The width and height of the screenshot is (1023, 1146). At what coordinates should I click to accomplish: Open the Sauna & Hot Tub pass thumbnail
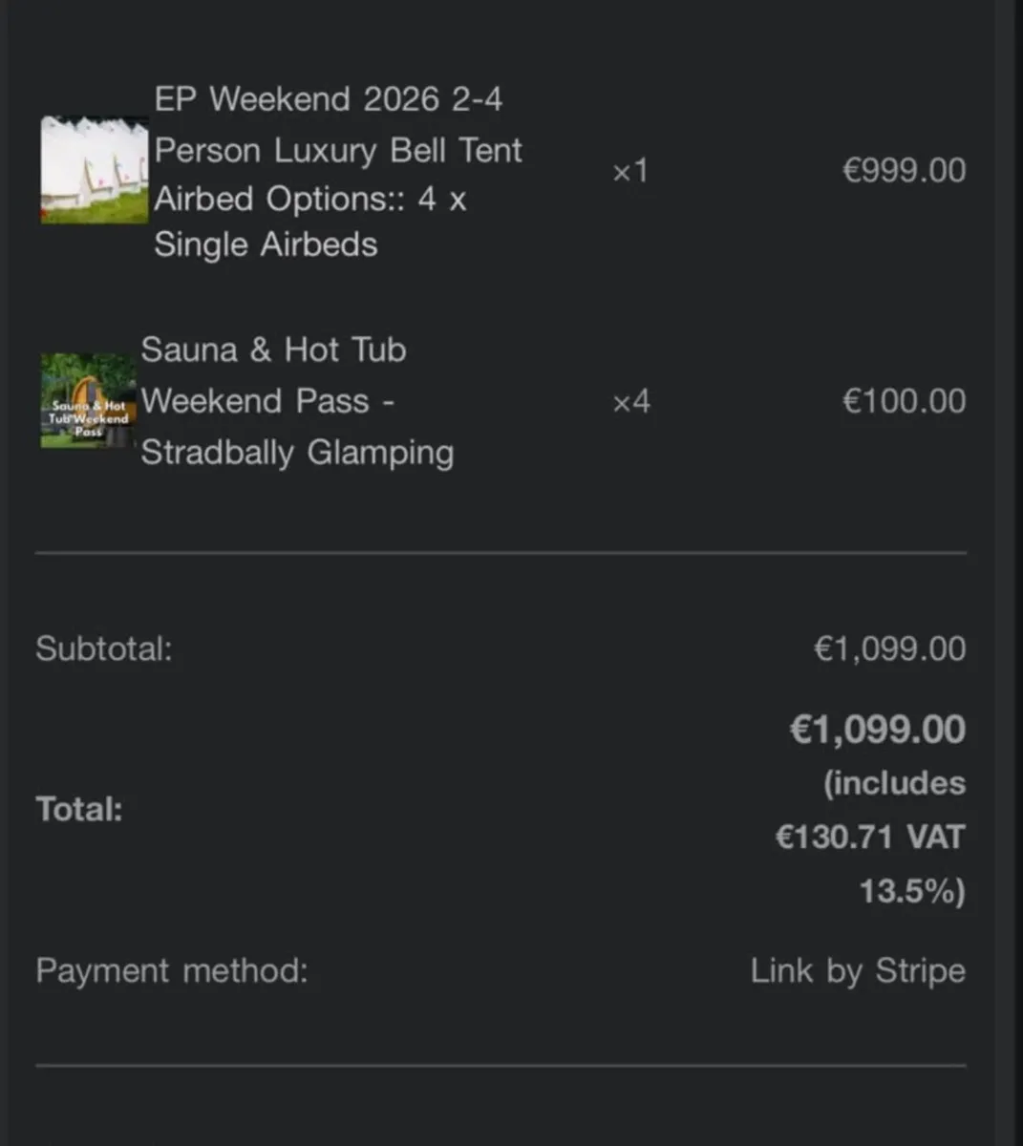pyautogui.click(x=89, y=400)
